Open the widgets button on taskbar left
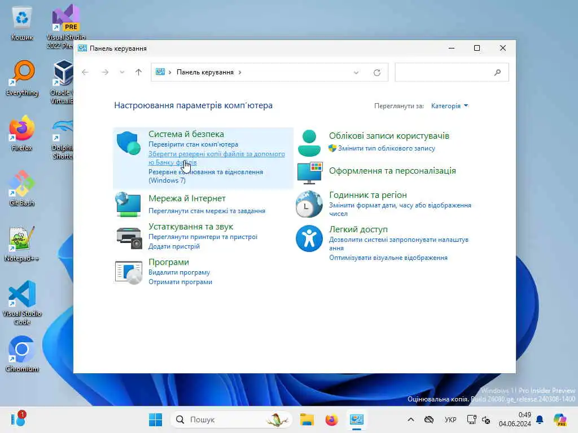 tap(18, 419)
